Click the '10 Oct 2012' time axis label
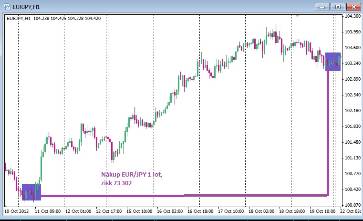Screen dimensions: 363x221 [16, 211]
